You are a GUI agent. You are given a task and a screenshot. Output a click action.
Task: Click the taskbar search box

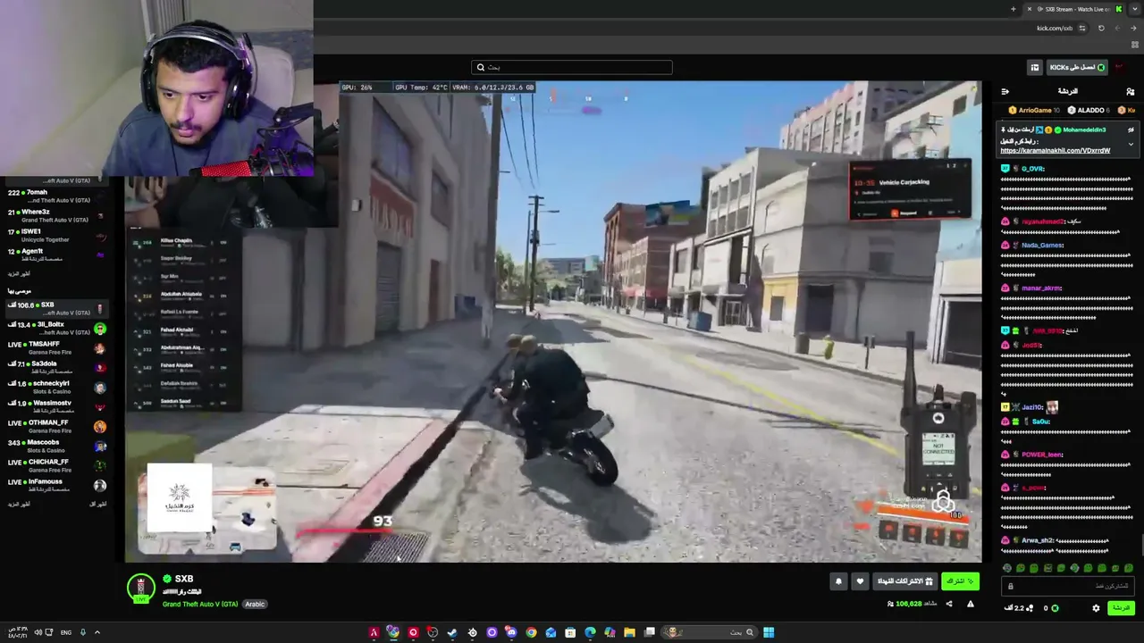[711, 633]
